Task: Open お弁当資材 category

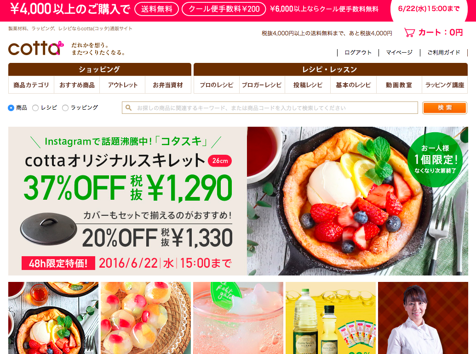Action: click(168, 85)
